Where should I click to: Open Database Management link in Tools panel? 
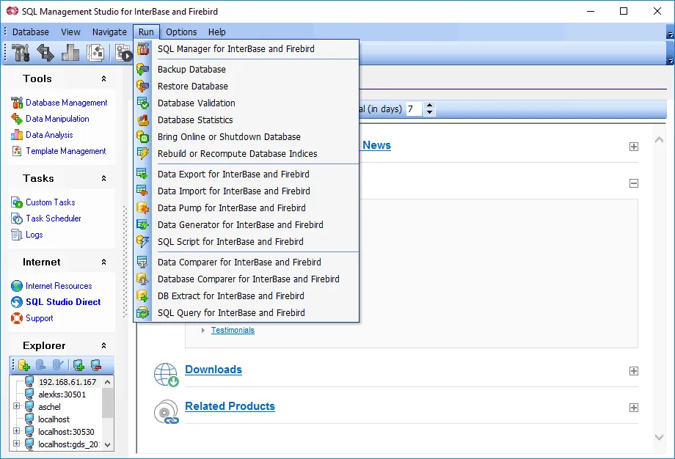click(67, 103)
